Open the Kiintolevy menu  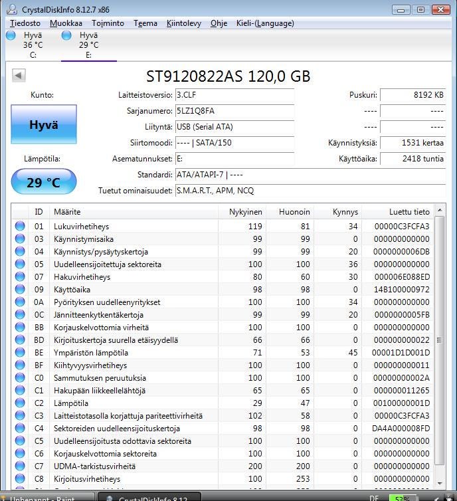(183, 23)
